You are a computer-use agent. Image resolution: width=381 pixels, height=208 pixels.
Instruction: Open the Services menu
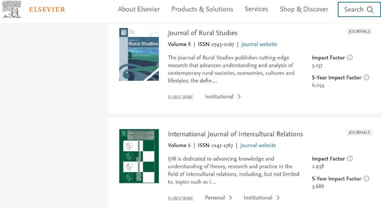pos(256,9)
